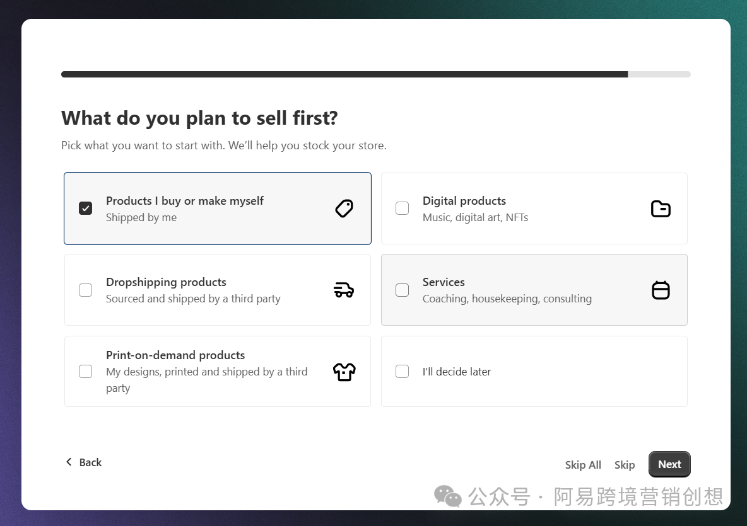Click the price tag icon
Image resolution: width=747 pixels, height=526 pixels.
[344, 209]
